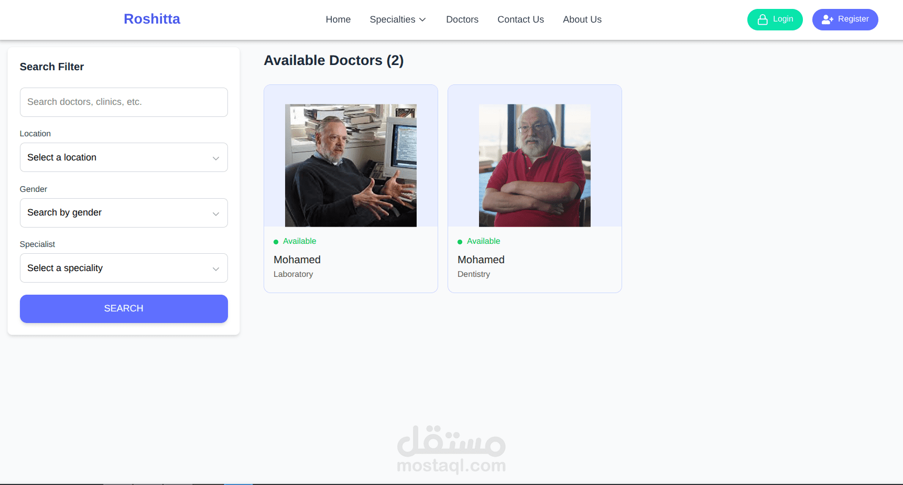Click the gender dropdown chevron
The image size is (903, 485).
pyautogui.click(x=215, y=214)
